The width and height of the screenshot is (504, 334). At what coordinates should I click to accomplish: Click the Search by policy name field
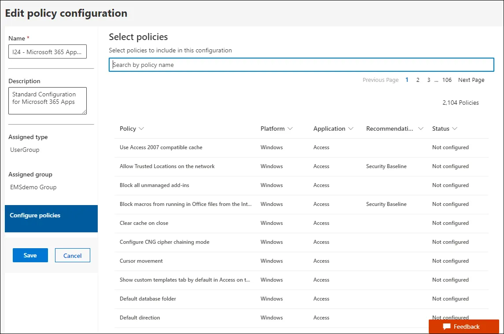301,65
